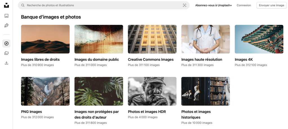This screenshot has height=129, width=288.
Task: Click Abonnez-vous à Unsplash+ link
Action: (x=213, y=5)
